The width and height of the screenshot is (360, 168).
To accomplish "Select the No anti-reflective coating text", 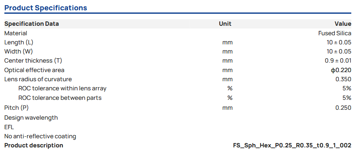I will [40, 136].
